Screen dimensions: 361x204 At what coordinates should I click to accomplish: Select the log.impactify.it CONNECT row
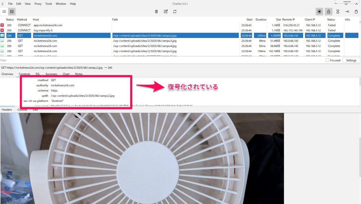coord(179,30)
